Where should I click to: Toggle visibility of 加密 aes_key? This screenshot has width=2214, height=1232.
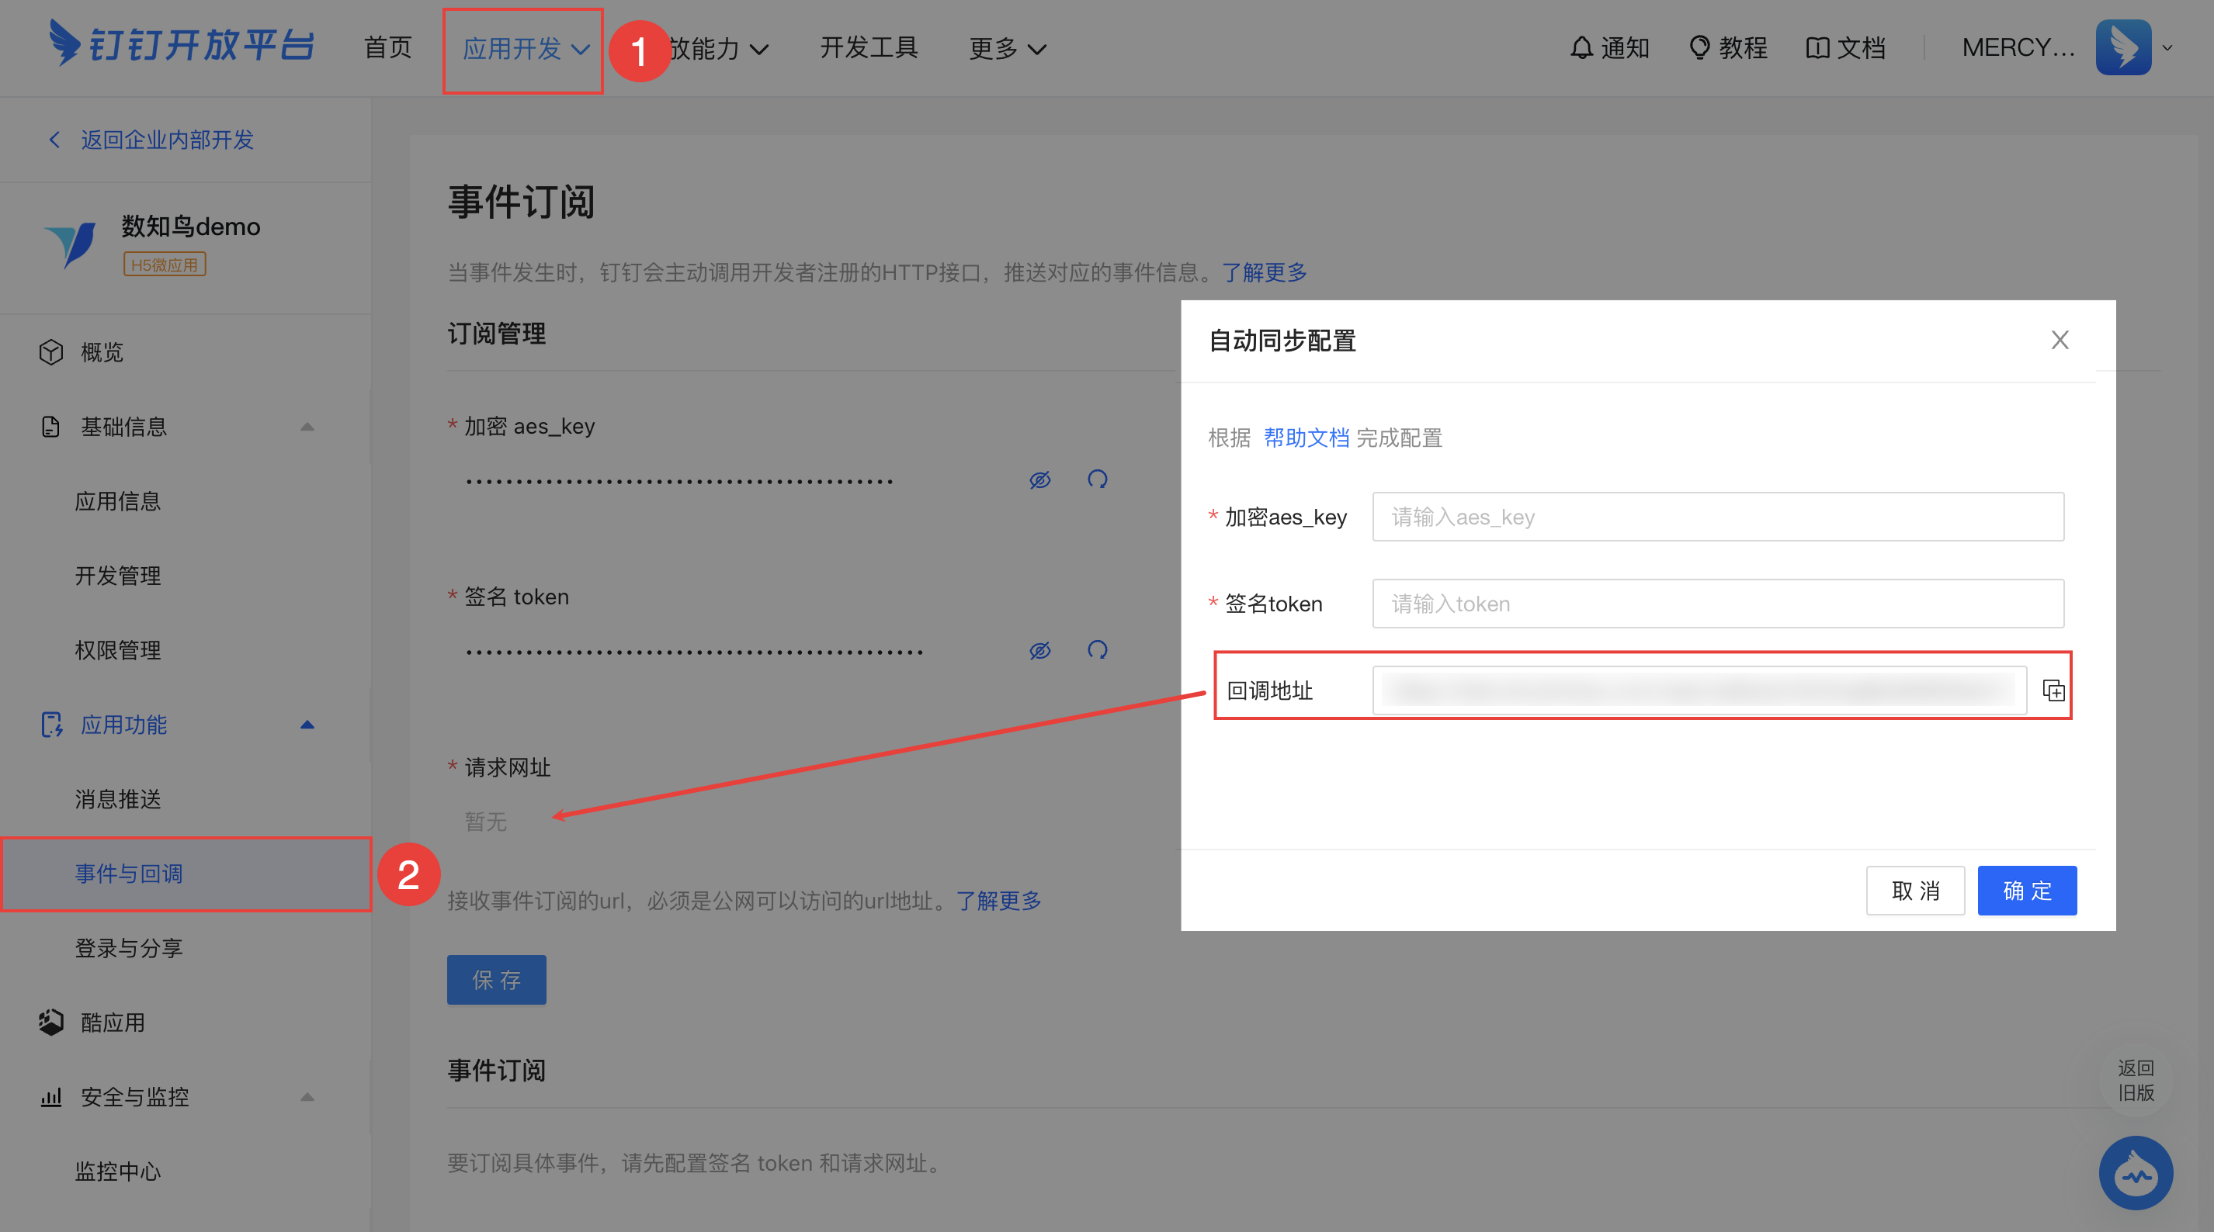[x=1040, y=479]
